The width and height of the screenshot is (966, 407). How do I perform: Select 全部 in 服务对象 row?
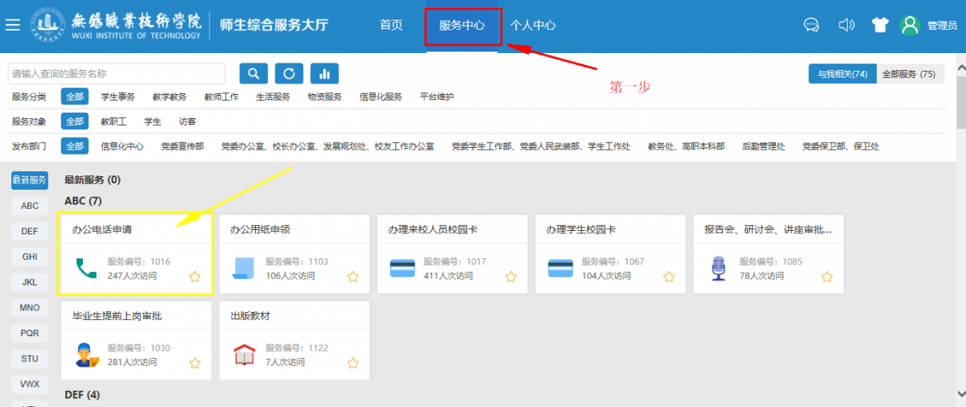(75, 121)
